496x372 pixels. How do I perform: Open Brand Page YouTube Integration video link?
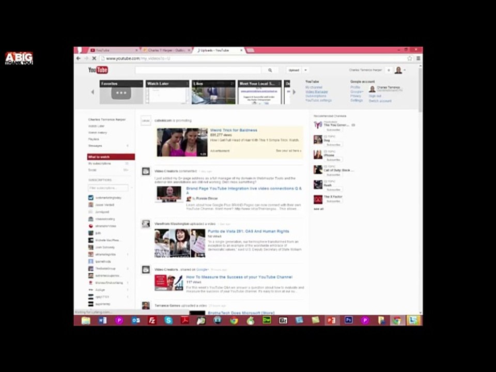(244, 190)
